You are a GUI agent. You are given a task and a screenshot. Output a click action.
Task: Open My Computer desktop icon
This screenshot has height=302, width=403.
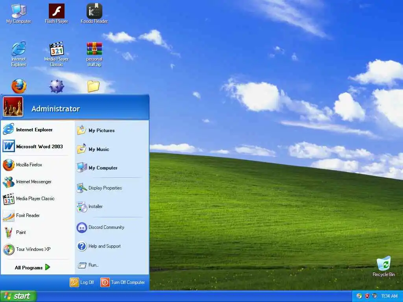tap(19, 14)
